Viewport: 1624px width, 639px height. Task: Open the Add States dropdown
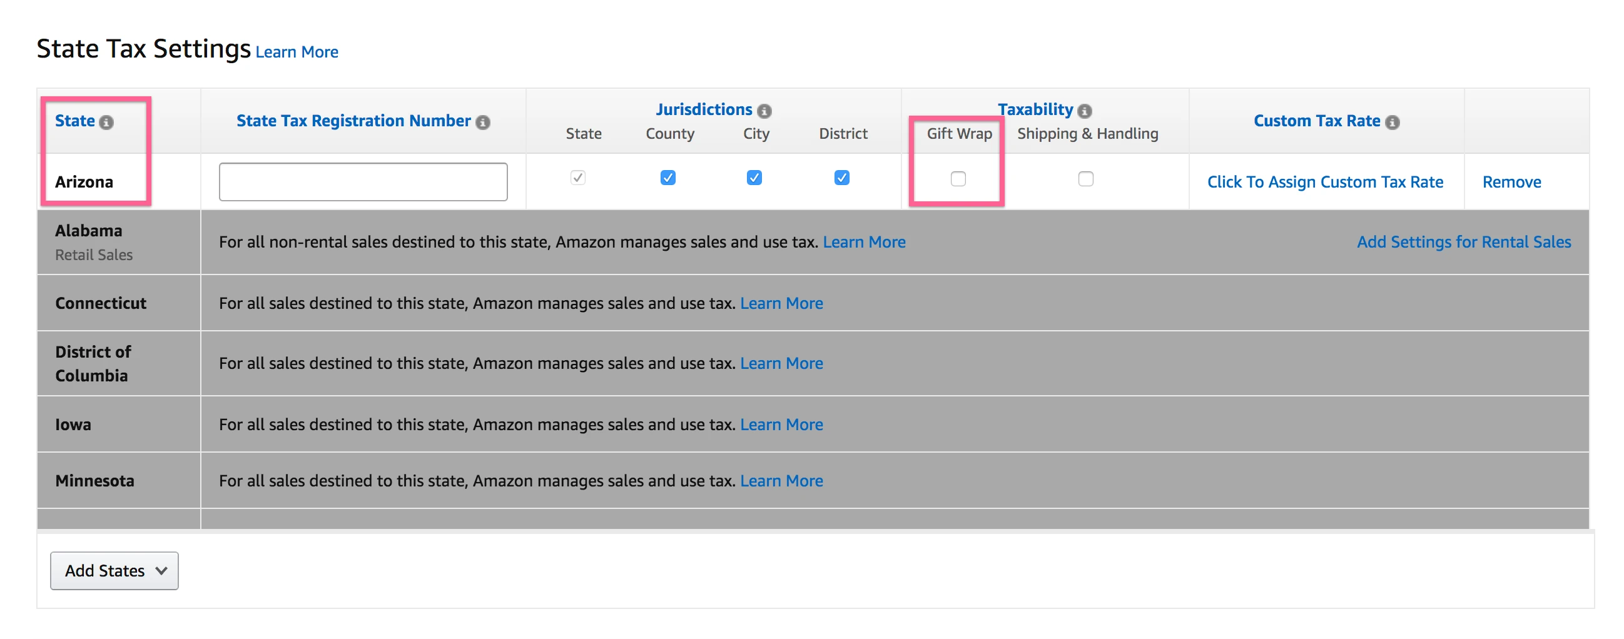(x=114, y=570)
